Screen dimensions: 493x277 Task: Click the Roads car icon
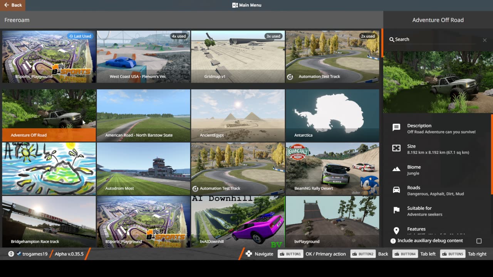click(396, 190)
